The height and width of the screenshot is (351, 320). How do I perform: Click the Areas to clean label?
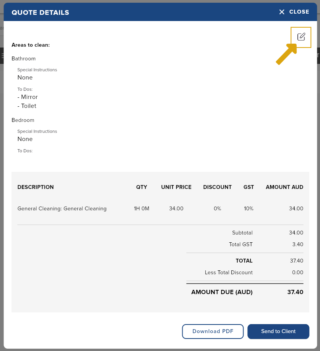(31, 45)
